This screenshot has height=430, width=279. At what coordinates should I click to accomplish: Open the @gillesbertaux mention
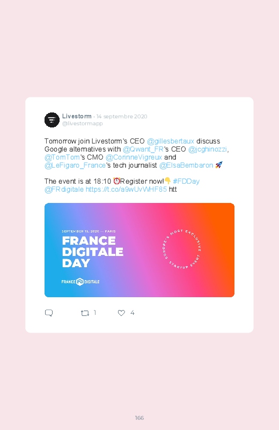click(x=171, y=141)
